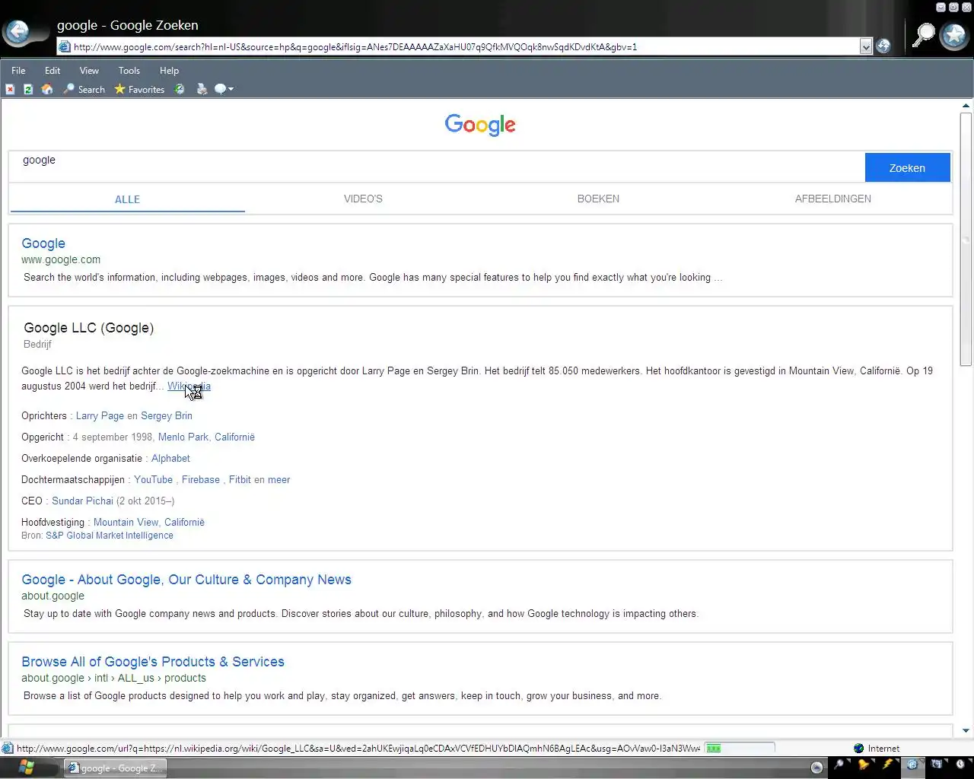Click the magnifier tray icon
The width and height of the screenshot is (974, 779).
tap(839, 765)
